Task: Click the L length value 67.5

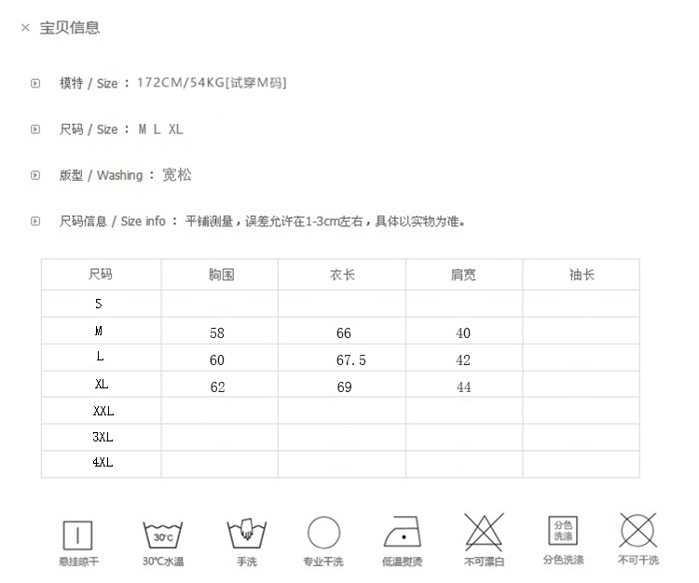Action: (351, 359)
